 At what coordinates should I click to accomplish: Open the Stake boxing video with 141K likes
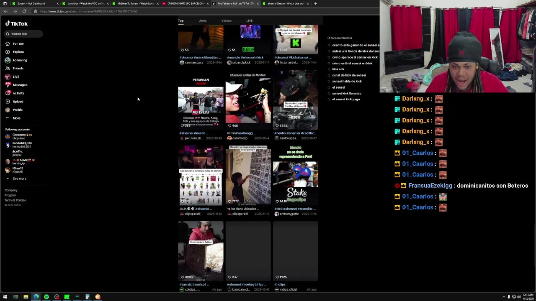[295, 176]
